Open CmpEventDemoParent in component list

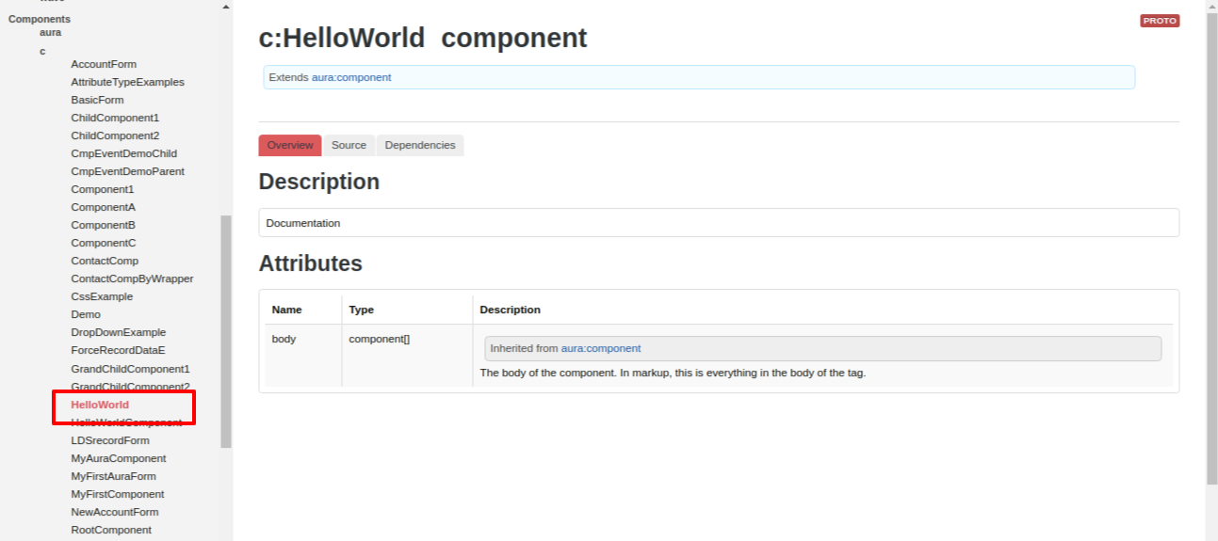pyautogui.click(x=127, y=171)
